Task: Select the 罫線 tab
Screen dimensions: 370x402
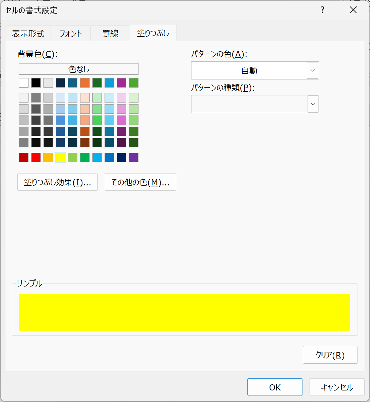Action: click(x=110, y=33)
